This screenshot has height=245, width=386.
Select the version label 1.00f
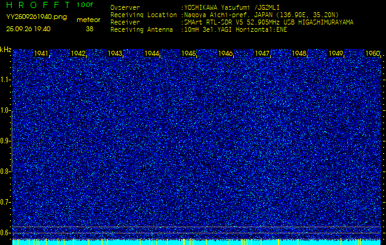[85, 5]
